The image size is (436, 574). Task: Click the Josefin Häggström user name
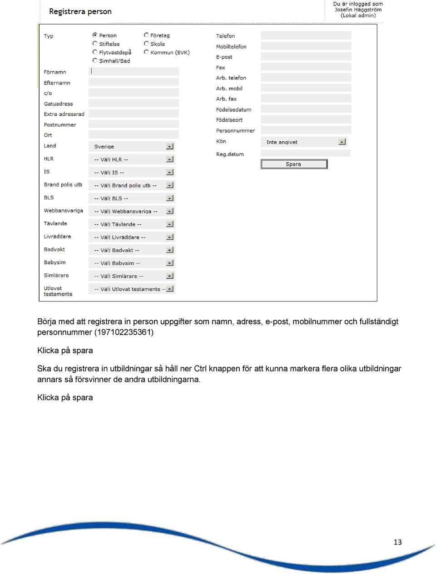pos(358,10)
